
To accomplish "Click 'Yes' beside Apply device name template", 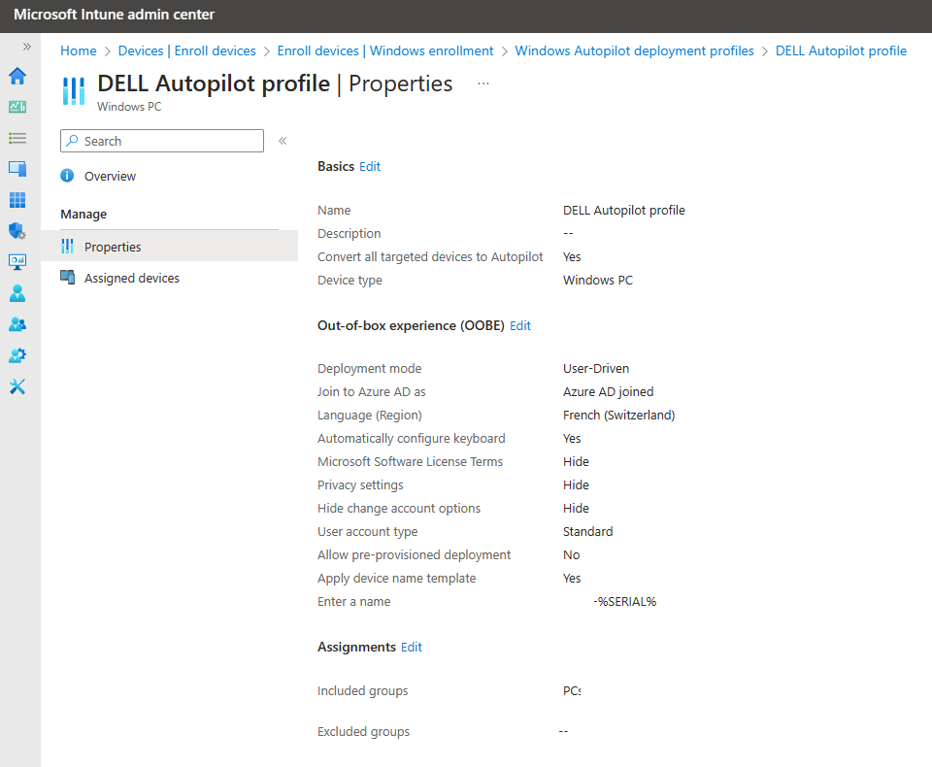I will pyautogui.click(x=572, y=579).
